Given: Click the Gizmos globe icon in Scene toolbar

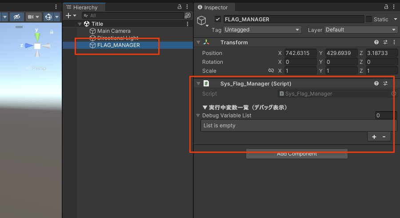Looking at the screenshot, I should click(x=48, y=17).
